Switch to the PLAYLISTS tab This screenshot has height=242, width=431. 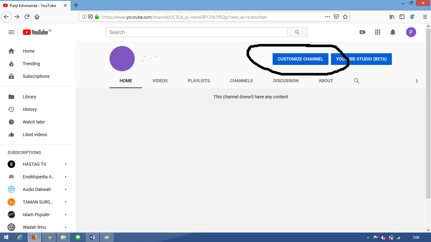click(199, 81)
